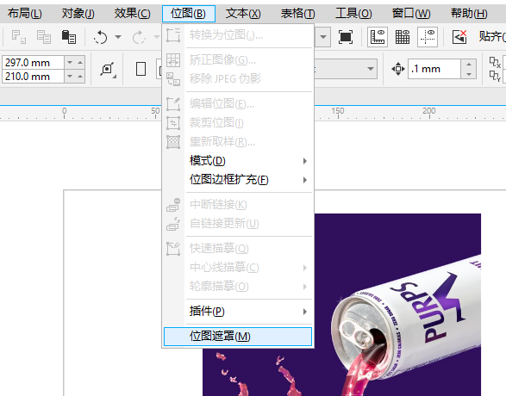
Task: Open the 布局(L) menu
Action: tap(25, 14)
